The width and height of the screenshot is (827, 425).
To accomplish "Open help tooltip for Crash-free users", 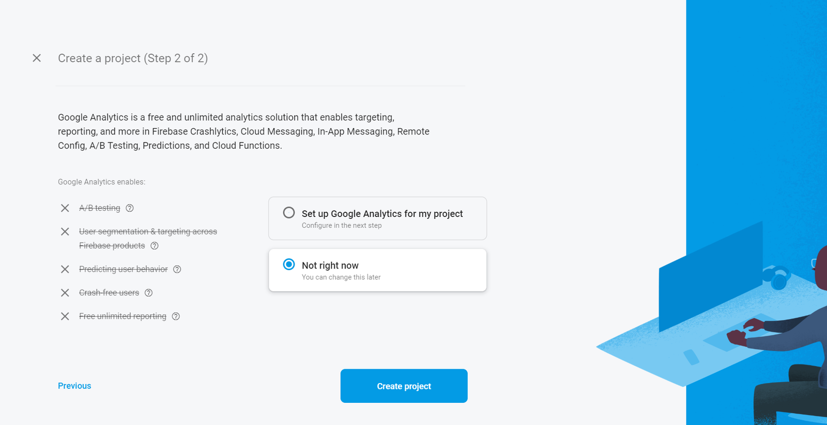I will [149, 292].
